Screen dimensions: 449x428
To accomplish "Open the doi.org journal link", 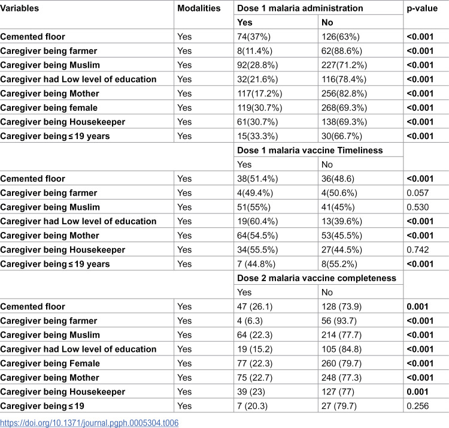I will [89, 423].
